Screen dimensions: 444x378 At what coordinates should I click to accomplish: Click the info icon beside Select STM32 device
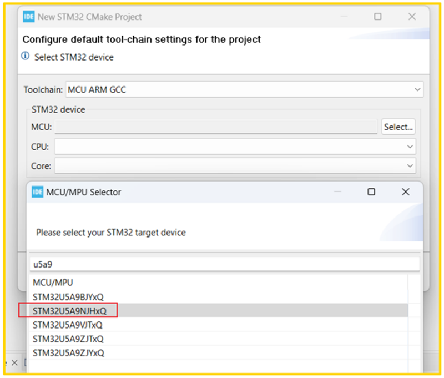click(25, 56)
